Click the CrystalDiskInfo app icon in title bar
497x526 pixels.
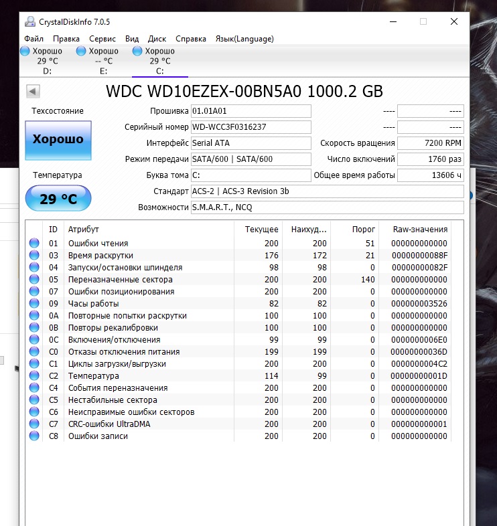(x=30, y=22)
